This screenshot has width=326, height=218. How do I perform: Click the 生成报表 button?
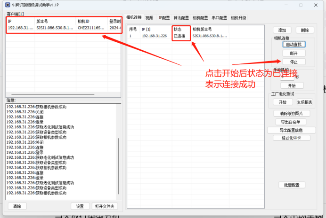pos(305,102)
